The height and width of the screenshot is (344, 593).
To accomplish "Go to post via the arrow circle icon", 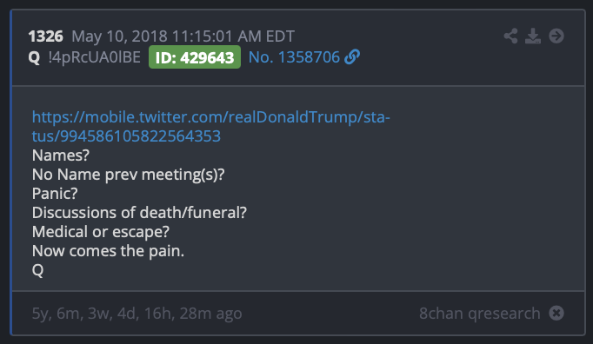I will tap(556, 36).
